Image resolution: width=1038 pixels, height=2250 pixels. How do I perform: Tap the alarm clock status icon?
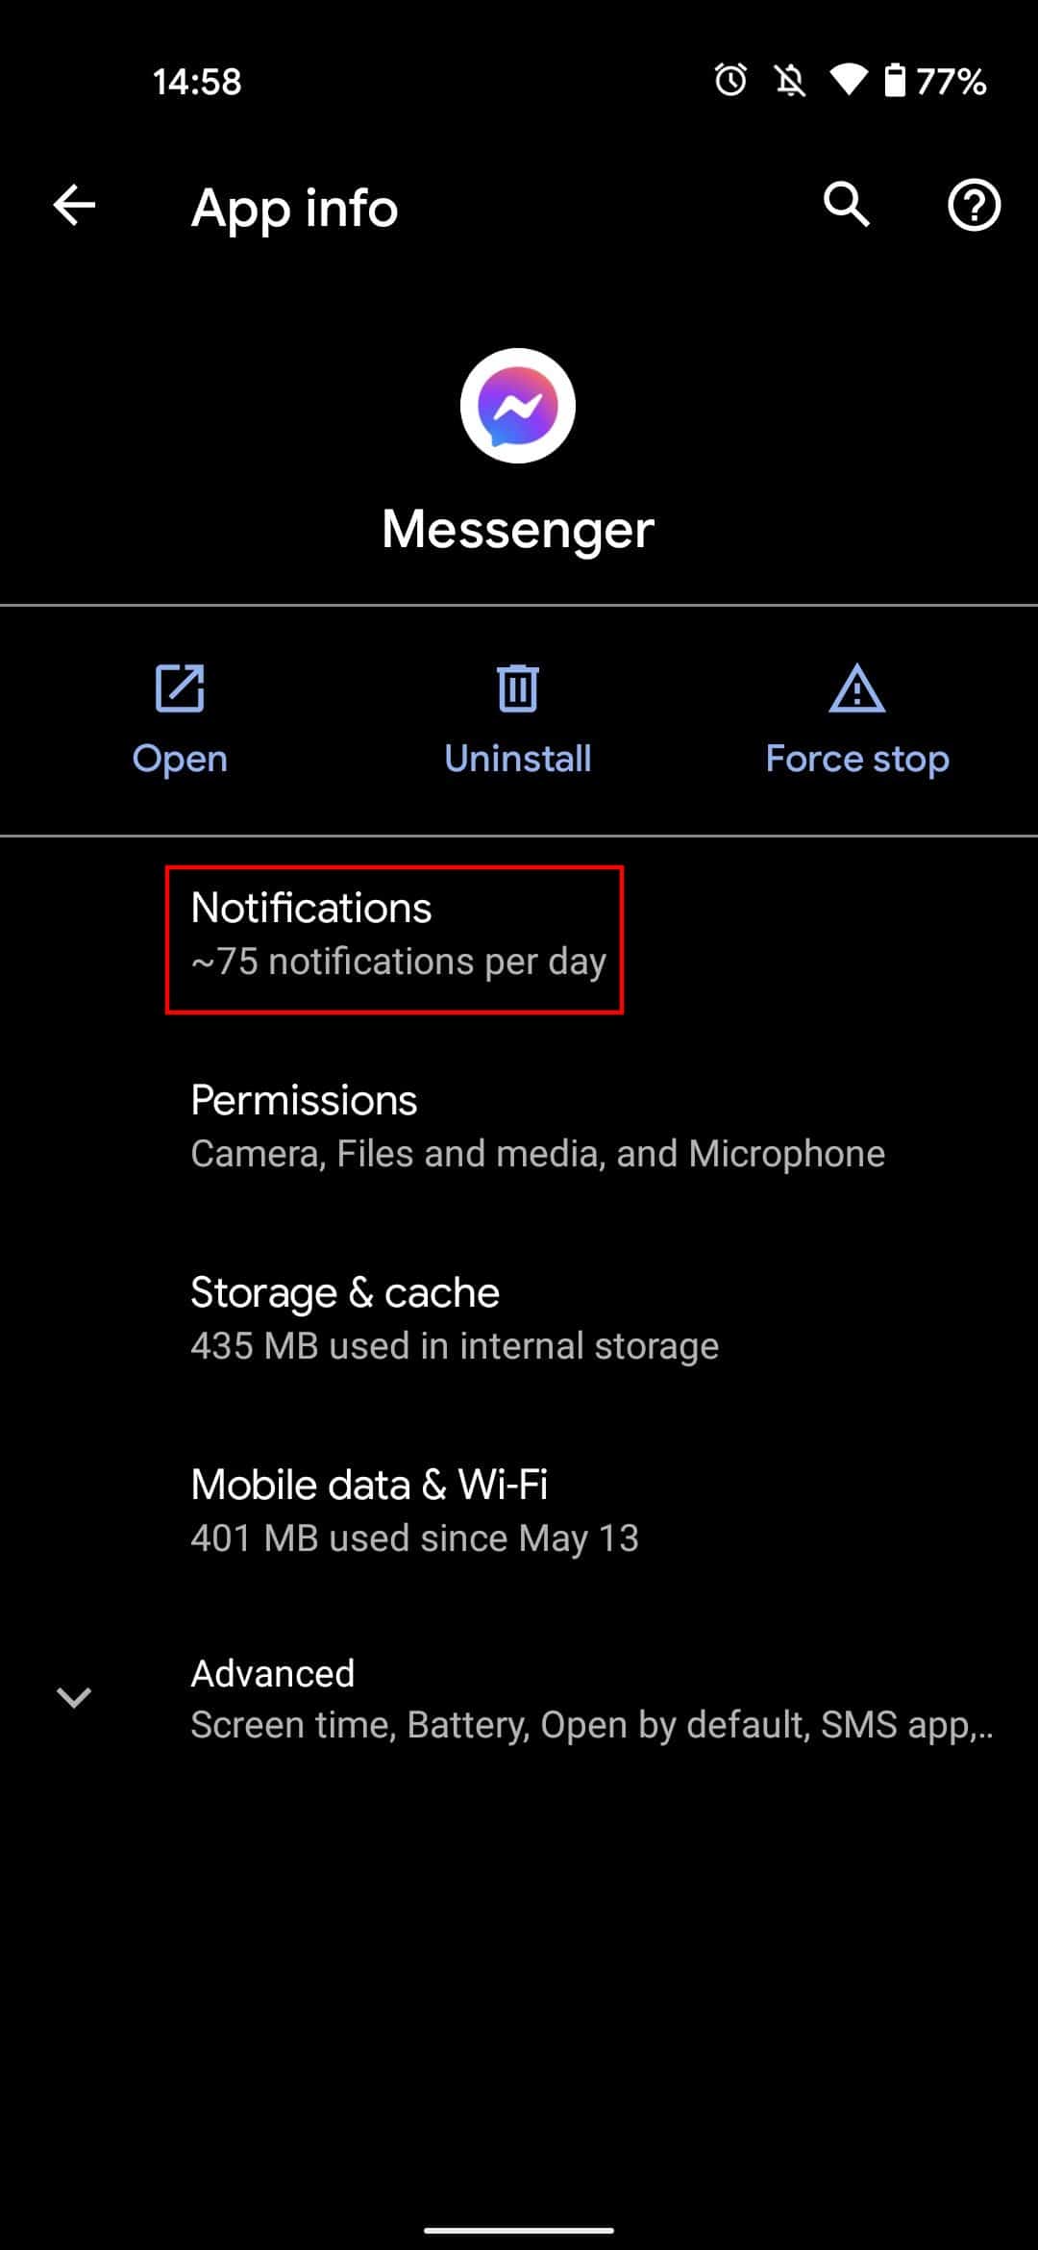[x=730, y=80]
